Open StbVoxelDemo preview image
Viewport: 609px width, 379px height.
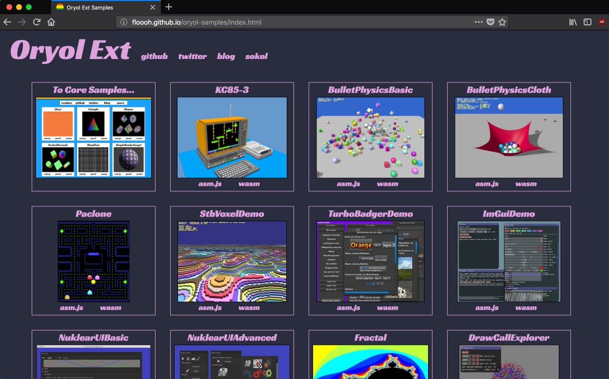[232, 261]
